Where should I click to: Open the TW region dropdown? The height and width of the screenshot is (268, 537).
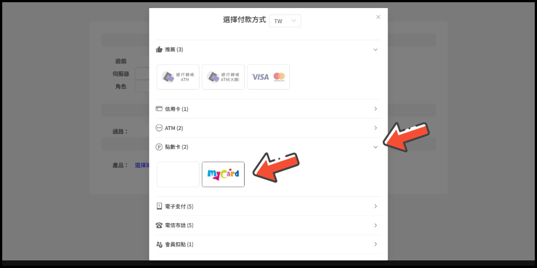[285, 21]
